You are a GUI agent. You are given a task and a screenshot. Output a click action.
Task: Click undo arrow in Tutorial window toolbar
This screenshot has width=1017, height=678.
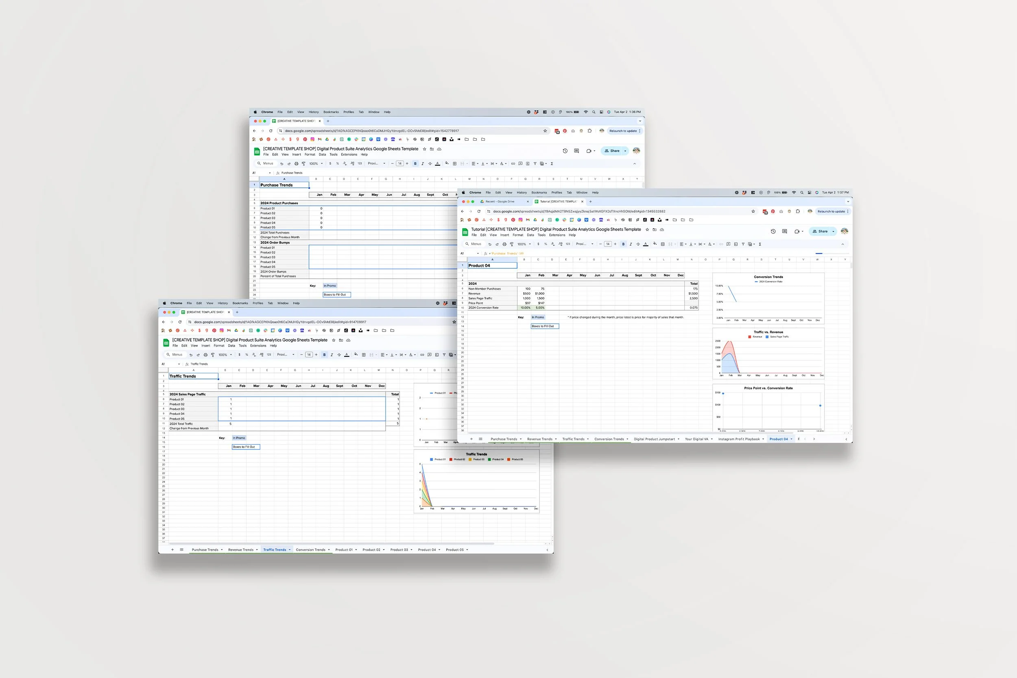pyautogui.click(x=489, y=244)
